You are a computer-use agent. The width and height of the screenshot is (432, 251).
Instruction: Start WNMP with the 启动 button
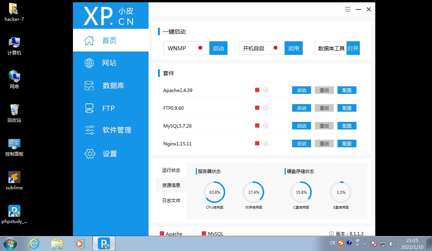click(x=218, y=48)
